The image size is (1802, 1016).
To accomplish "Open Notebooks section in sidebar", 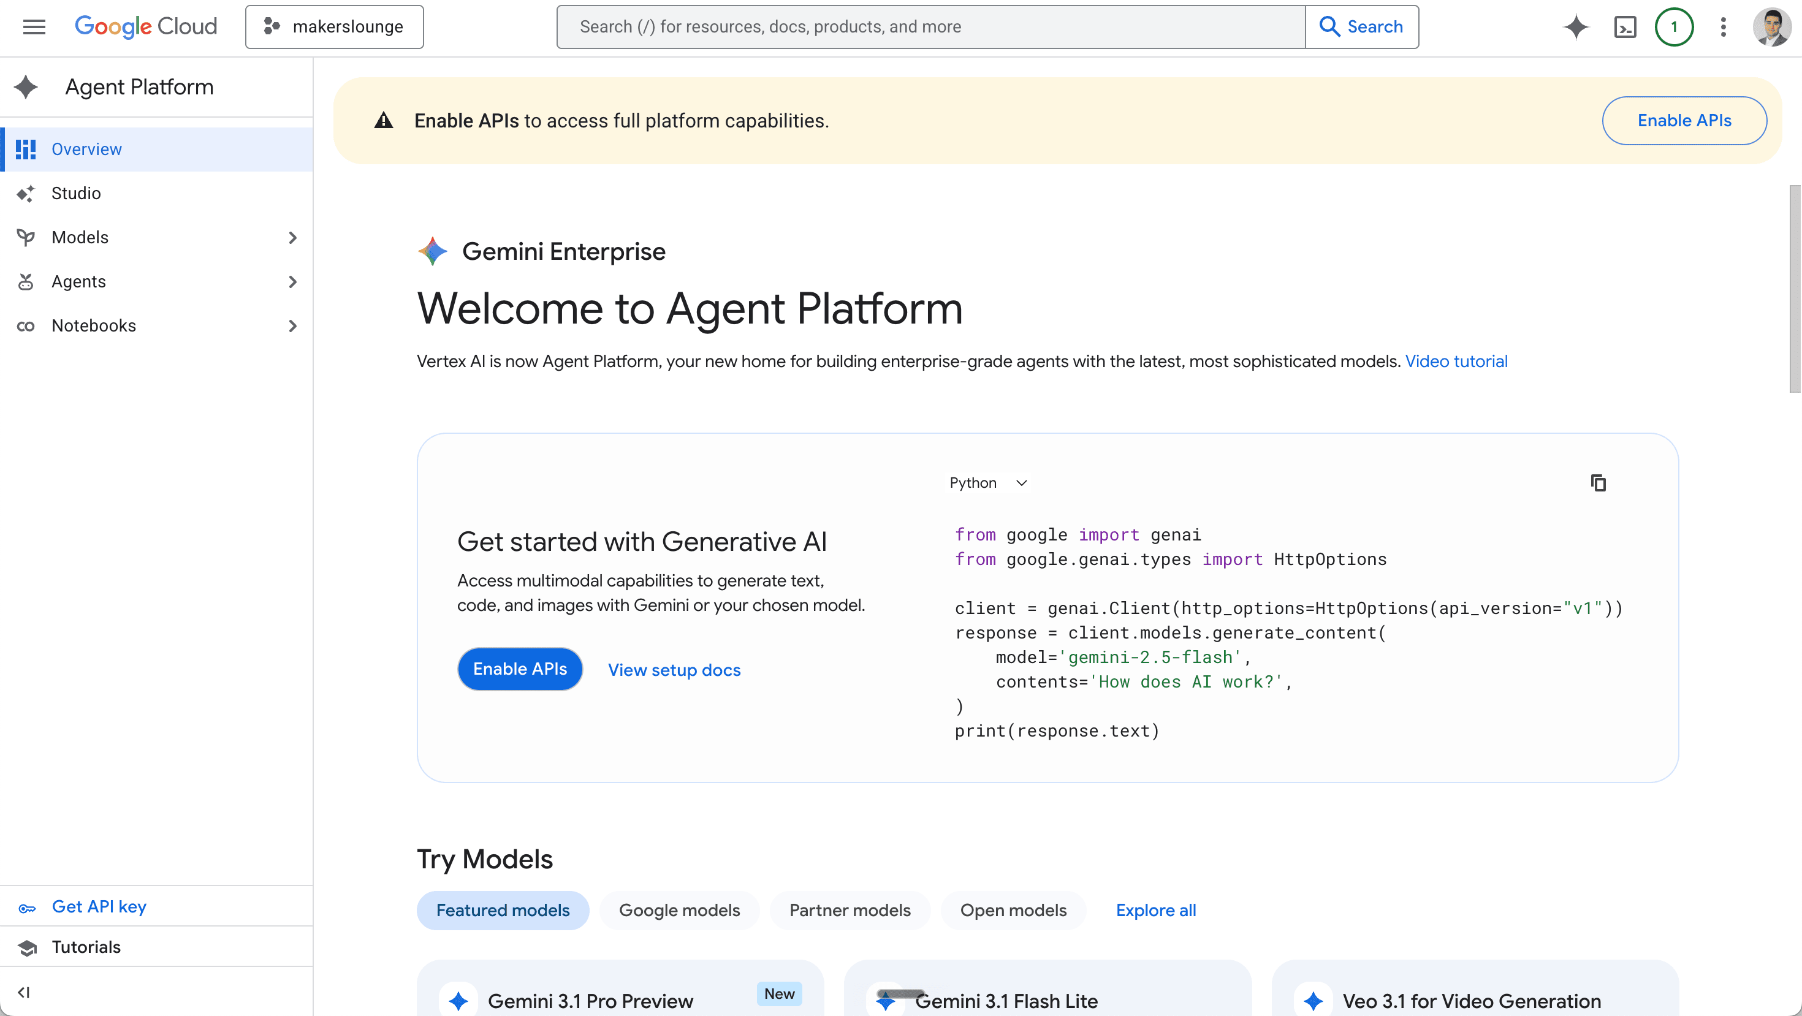I will pos(157,325).
